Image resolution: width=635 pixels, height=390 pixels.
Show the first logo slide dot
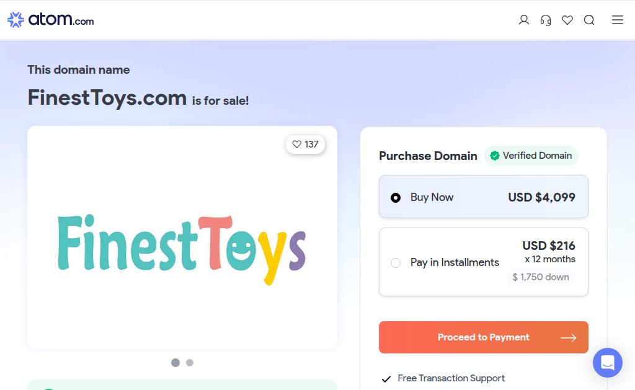[175, 363]
